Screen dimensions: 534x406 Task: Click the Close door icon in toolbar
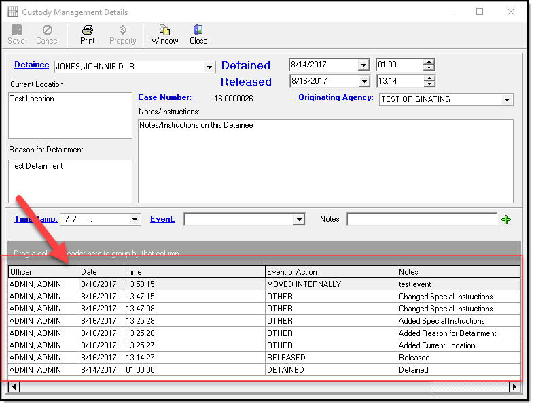pyautogui.click(x=198, y=31)
